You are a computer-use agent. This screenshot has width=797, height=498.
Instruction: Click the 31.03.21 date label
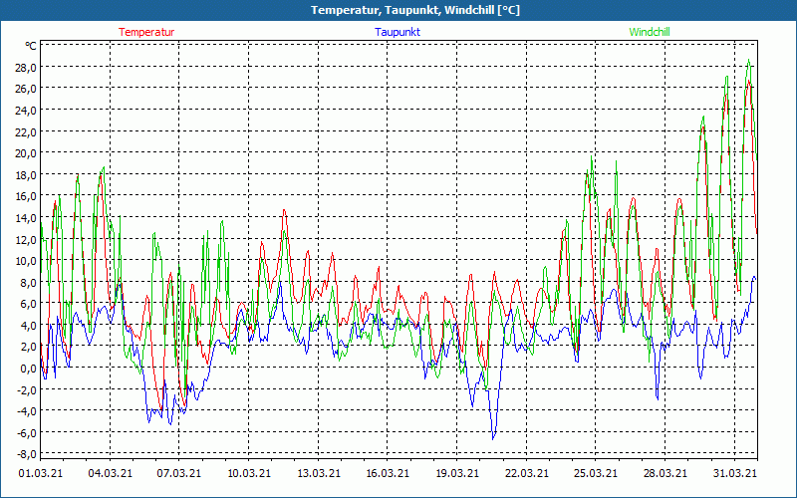click(x=735, y=473)
